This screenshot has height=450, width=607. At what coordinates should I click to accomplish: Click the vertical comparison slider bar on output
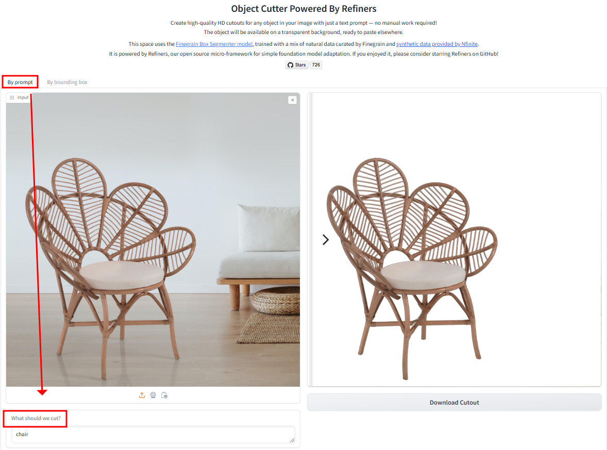pos(310,239)
